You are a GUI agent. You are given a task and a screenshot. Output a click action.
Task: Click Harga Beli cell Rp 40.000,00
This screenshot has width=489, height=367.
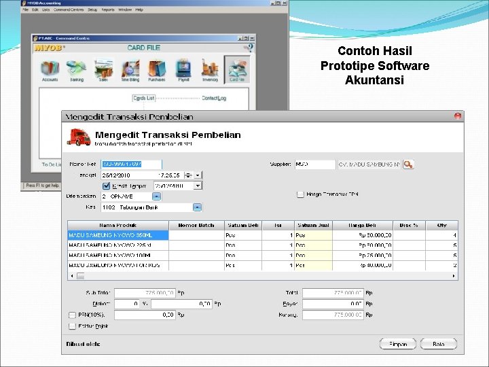363,265
